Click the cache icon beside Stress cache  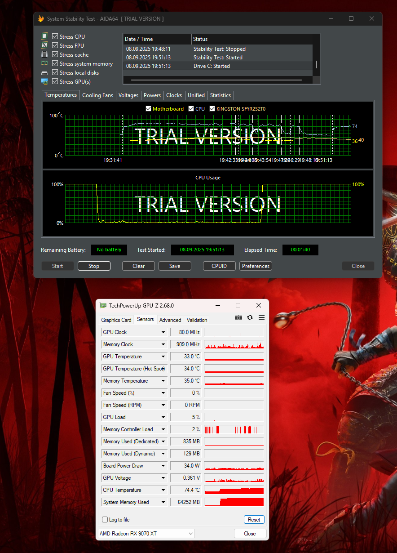(44, 54)
